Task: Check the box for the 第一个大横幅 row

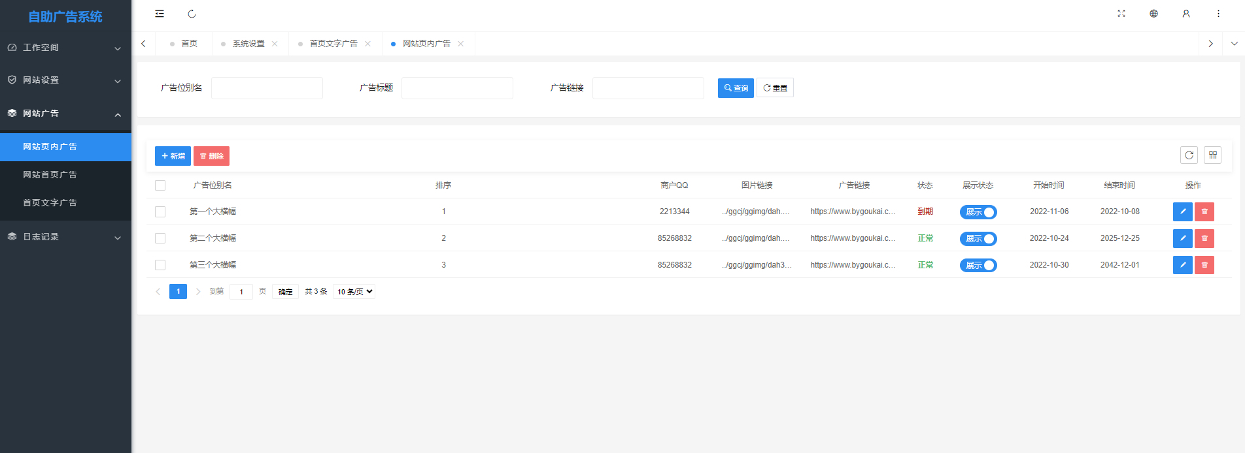Action: [160, 212]
